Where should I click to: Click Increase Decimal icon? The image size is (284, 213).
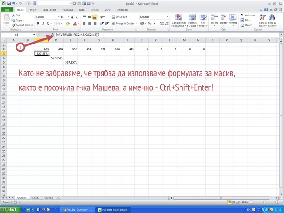162,23
